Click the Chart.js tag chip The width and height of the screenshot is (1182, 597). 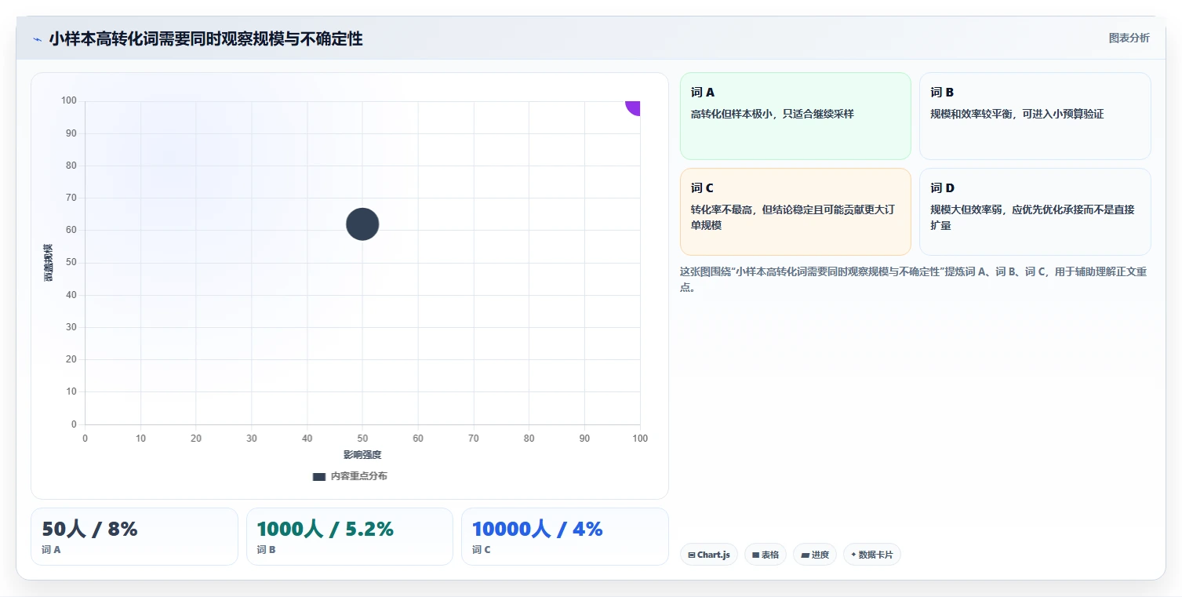[708, 555]
